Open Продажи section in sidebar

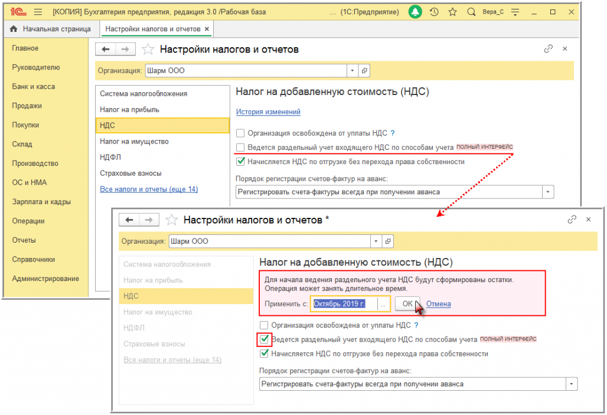[27, 106]
